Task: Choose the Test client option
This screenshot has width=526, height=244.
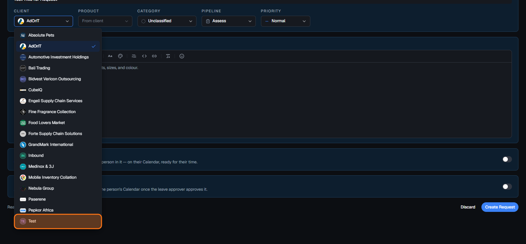Action: click(58, 221)
